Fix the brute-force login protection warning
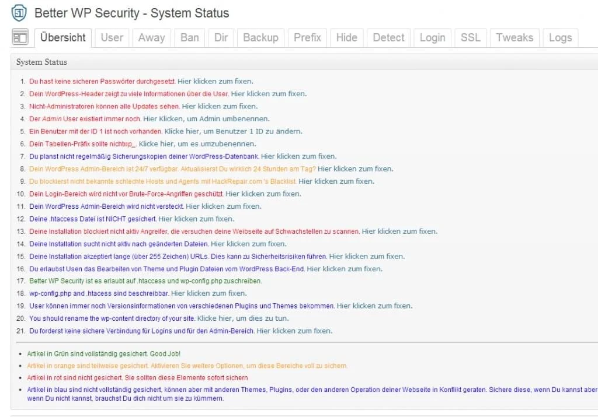The height and width of the screenshot is (417, 598). click(263, 194)
